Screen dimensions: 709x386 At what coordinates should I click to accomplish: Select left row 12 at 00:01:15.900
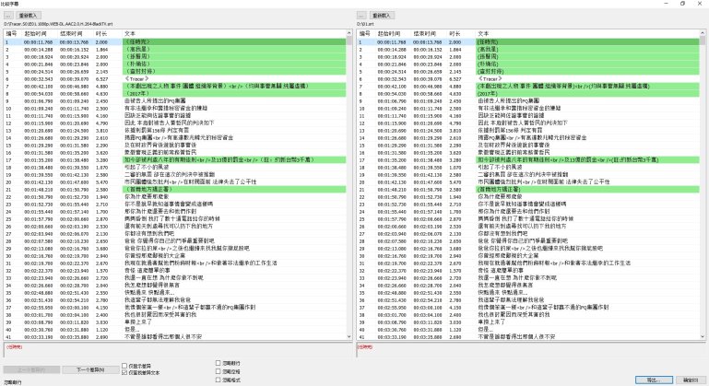tap(175, 123)
